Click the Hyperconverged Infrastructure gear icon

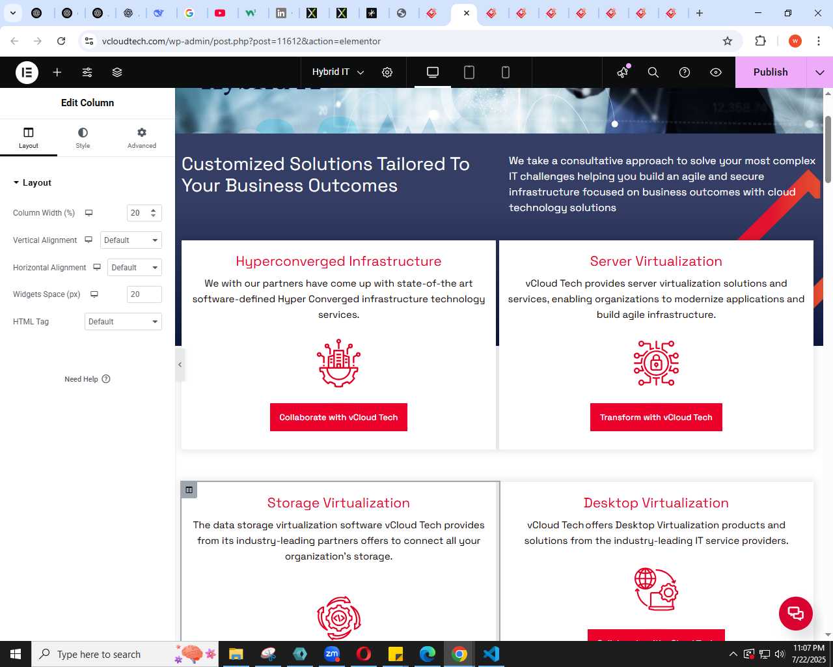coord(338,363)
